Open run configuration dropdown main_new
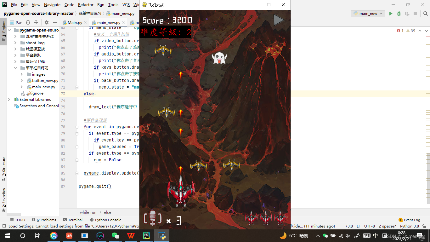The height and width of the screenshot is (242, 430). [368, 14]
